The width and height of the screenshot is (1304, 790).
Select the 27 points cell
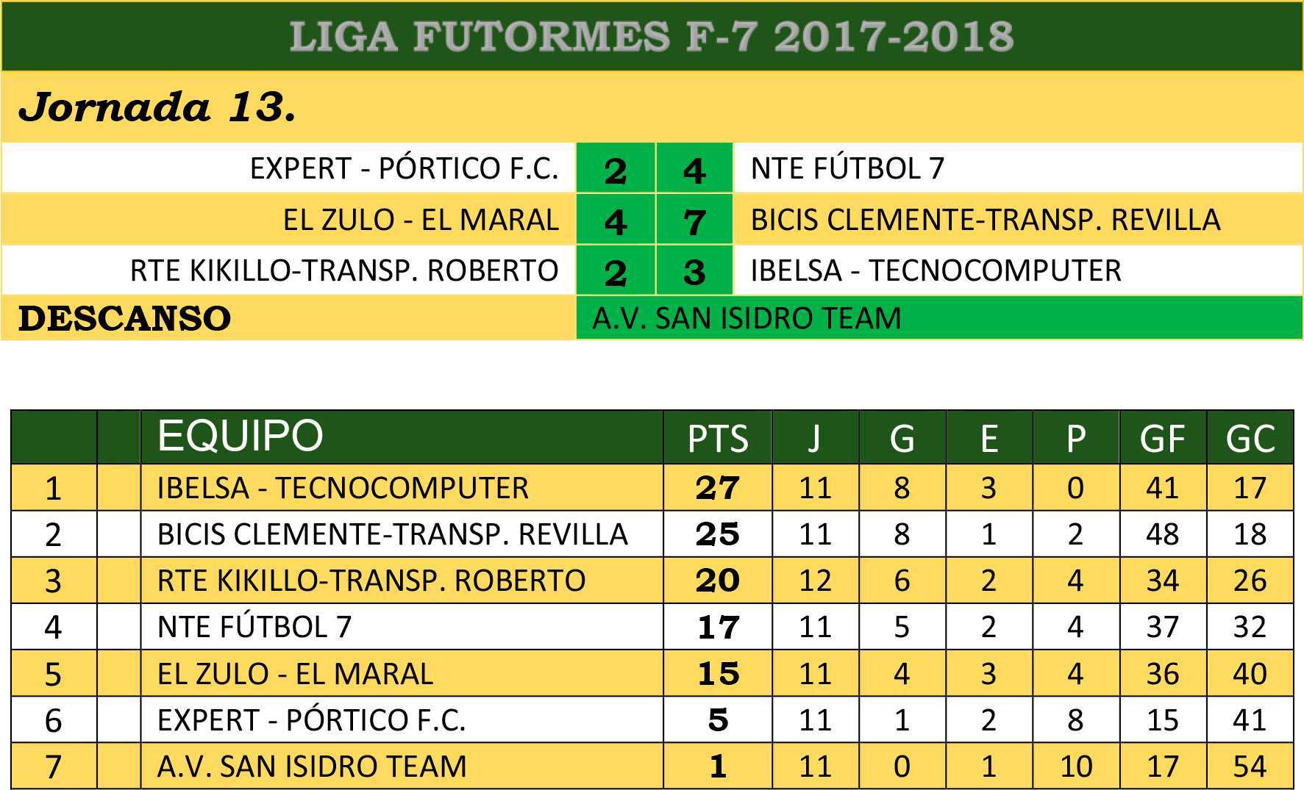pos(717,488)
